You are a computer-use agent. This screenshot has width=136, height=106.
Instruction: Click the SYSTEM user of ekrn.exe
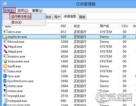[x=106, y=32]
